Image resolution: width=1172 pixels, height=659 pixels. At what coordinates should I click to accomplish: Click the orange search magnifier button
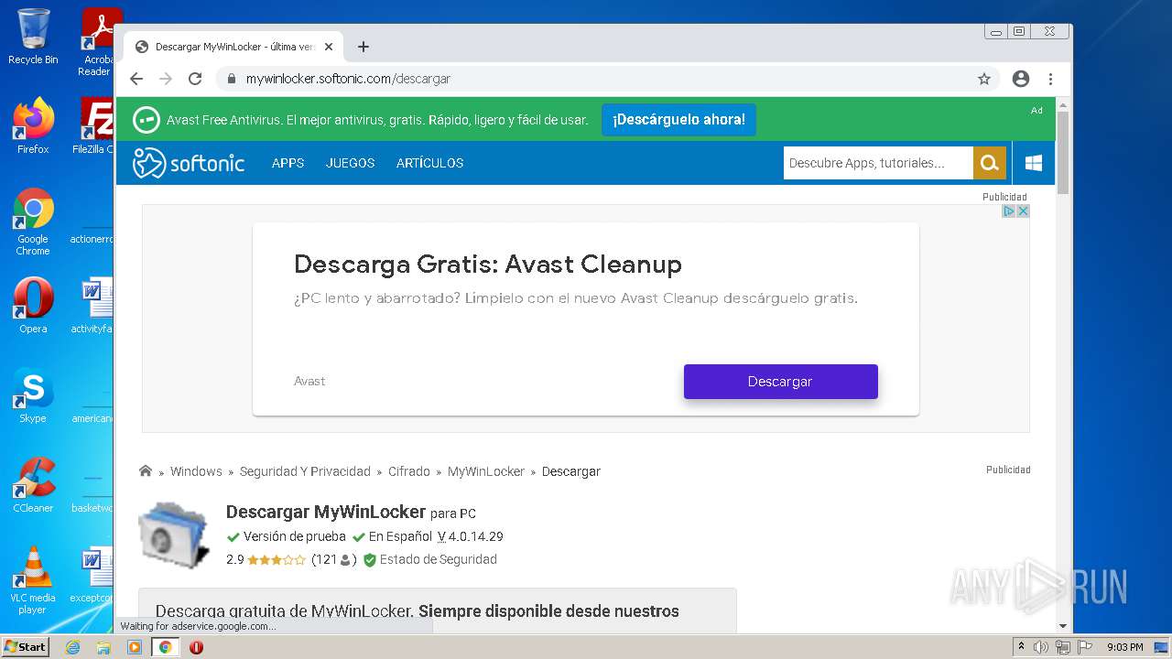click(x=989, y=163)
